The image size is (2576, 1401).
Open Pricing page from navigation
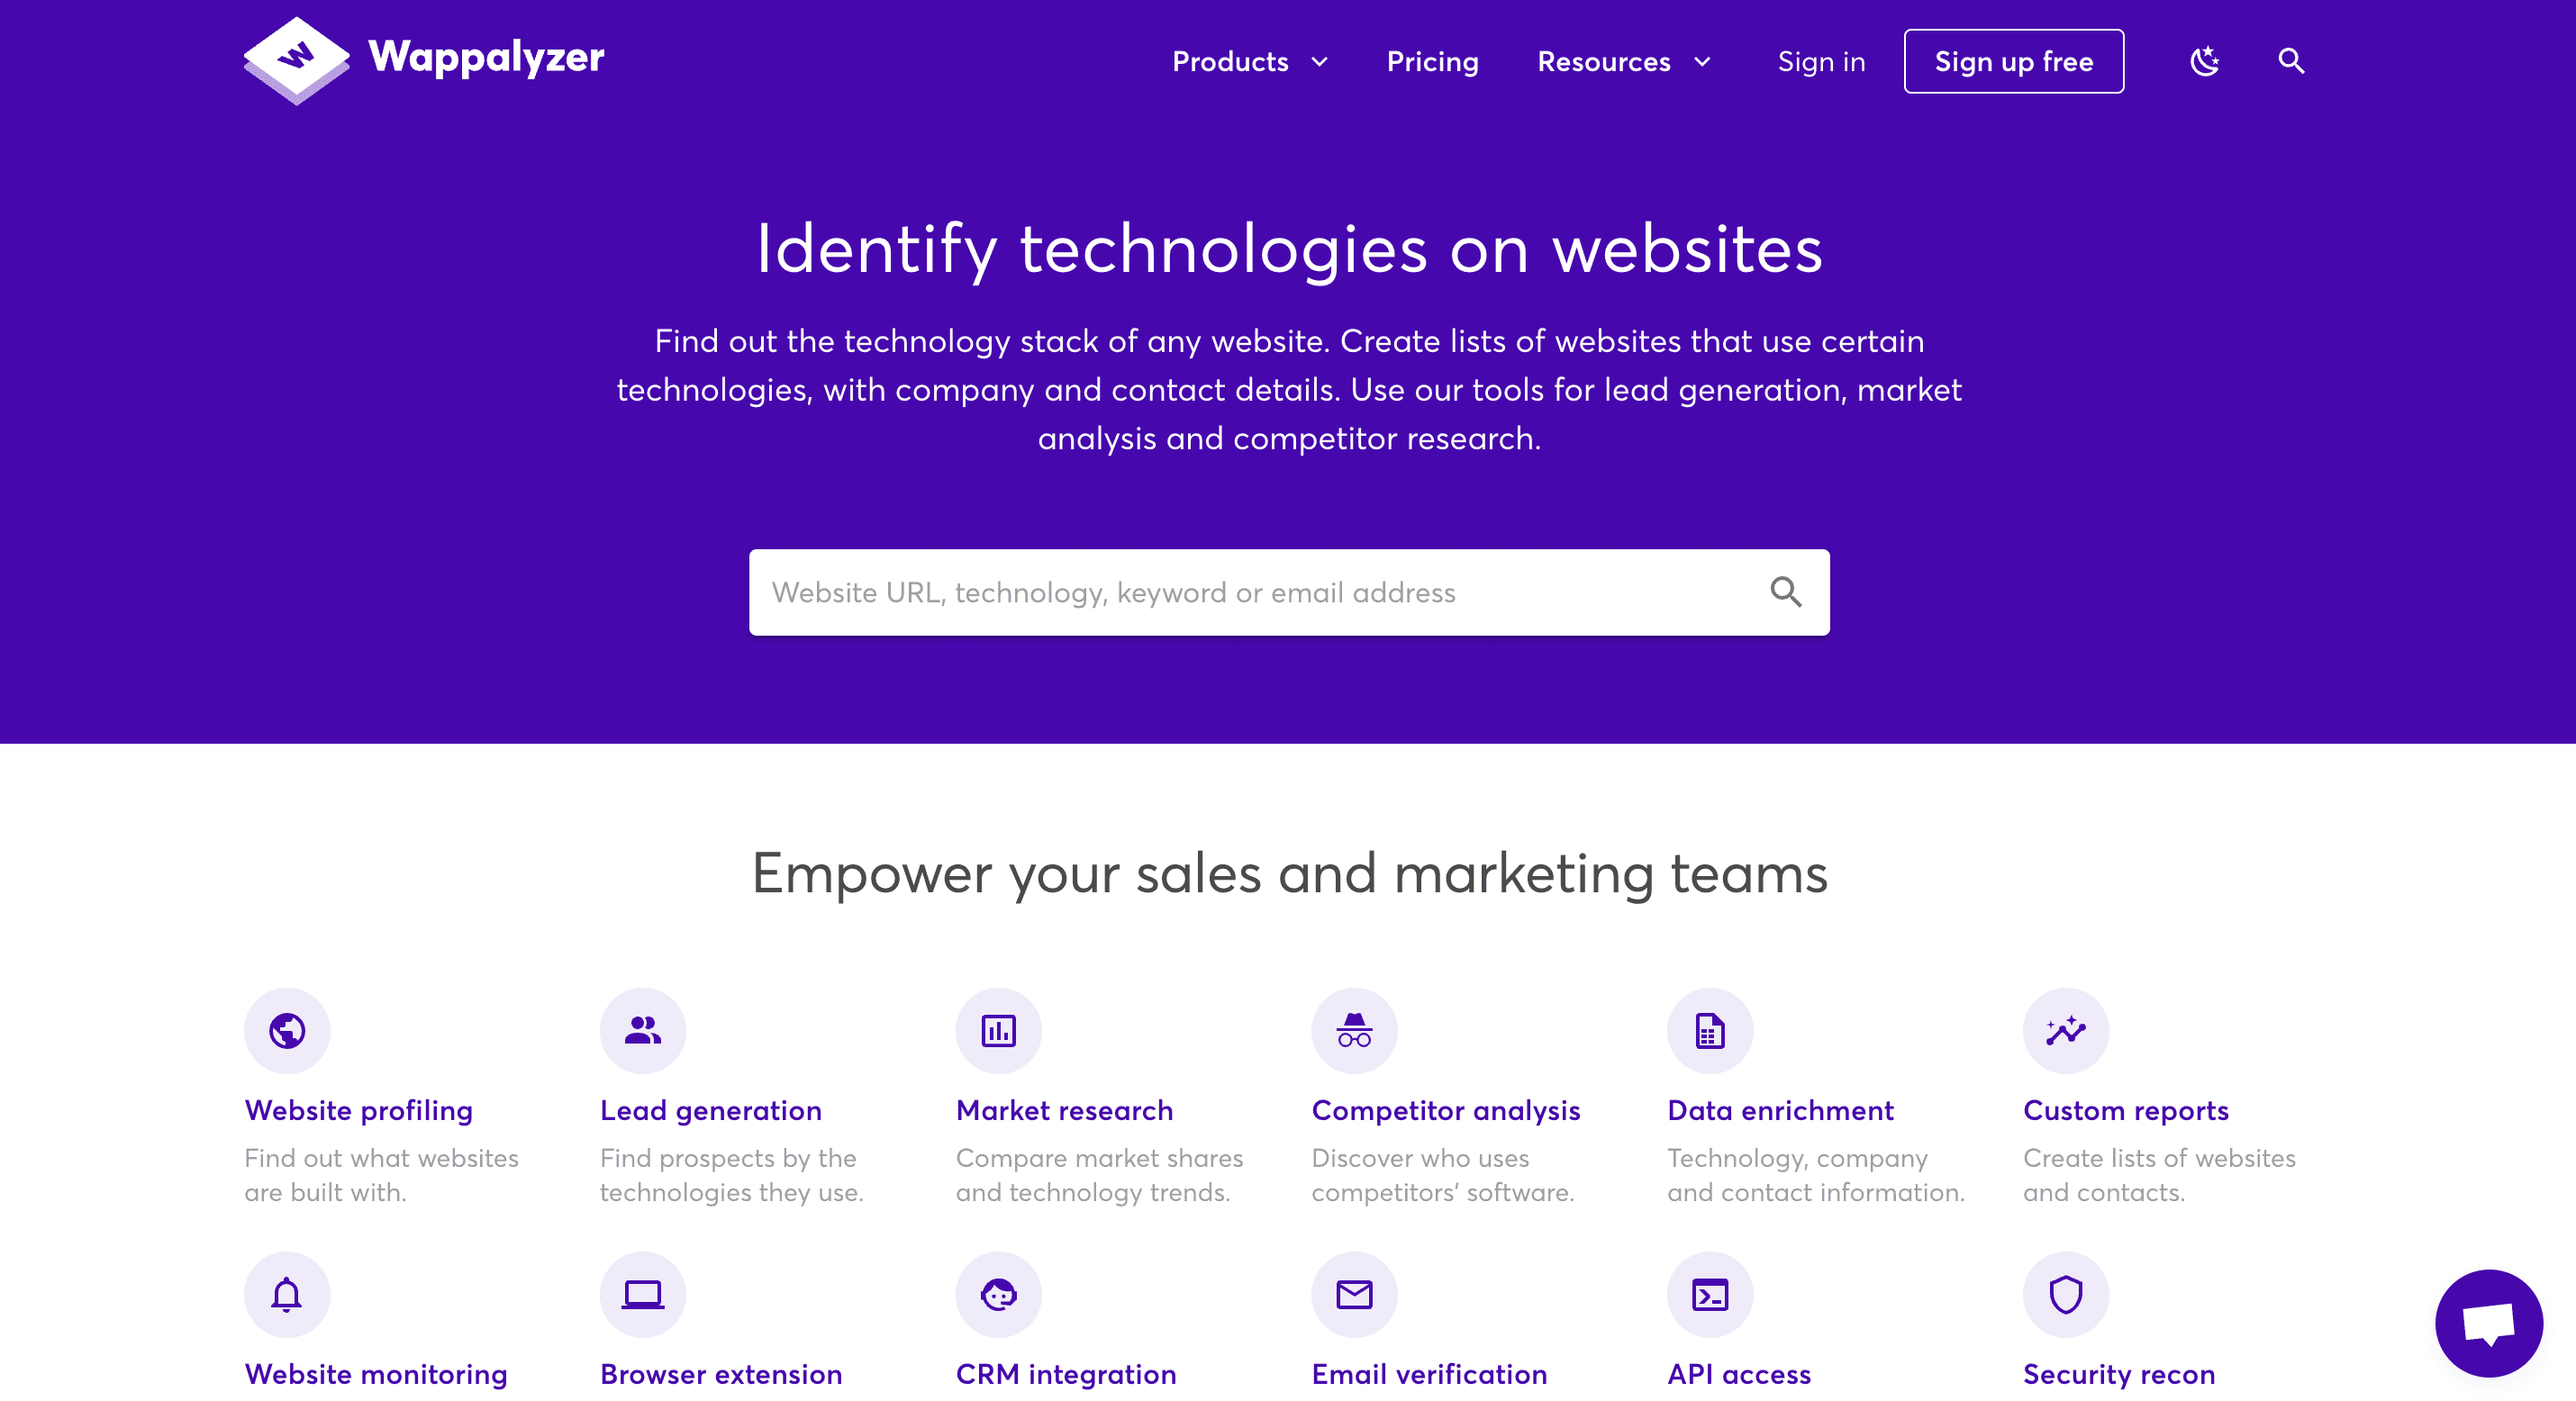pyautogui.click(x=1432, y=60)
